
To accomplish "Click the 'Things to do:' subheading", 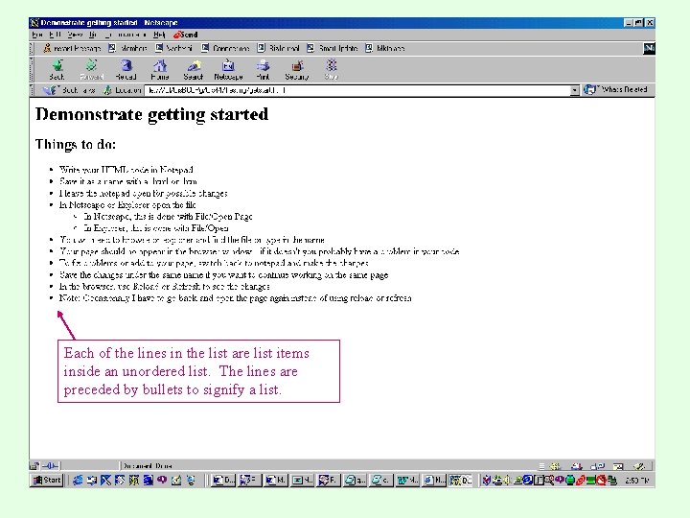I will click(x=76, y=144).
